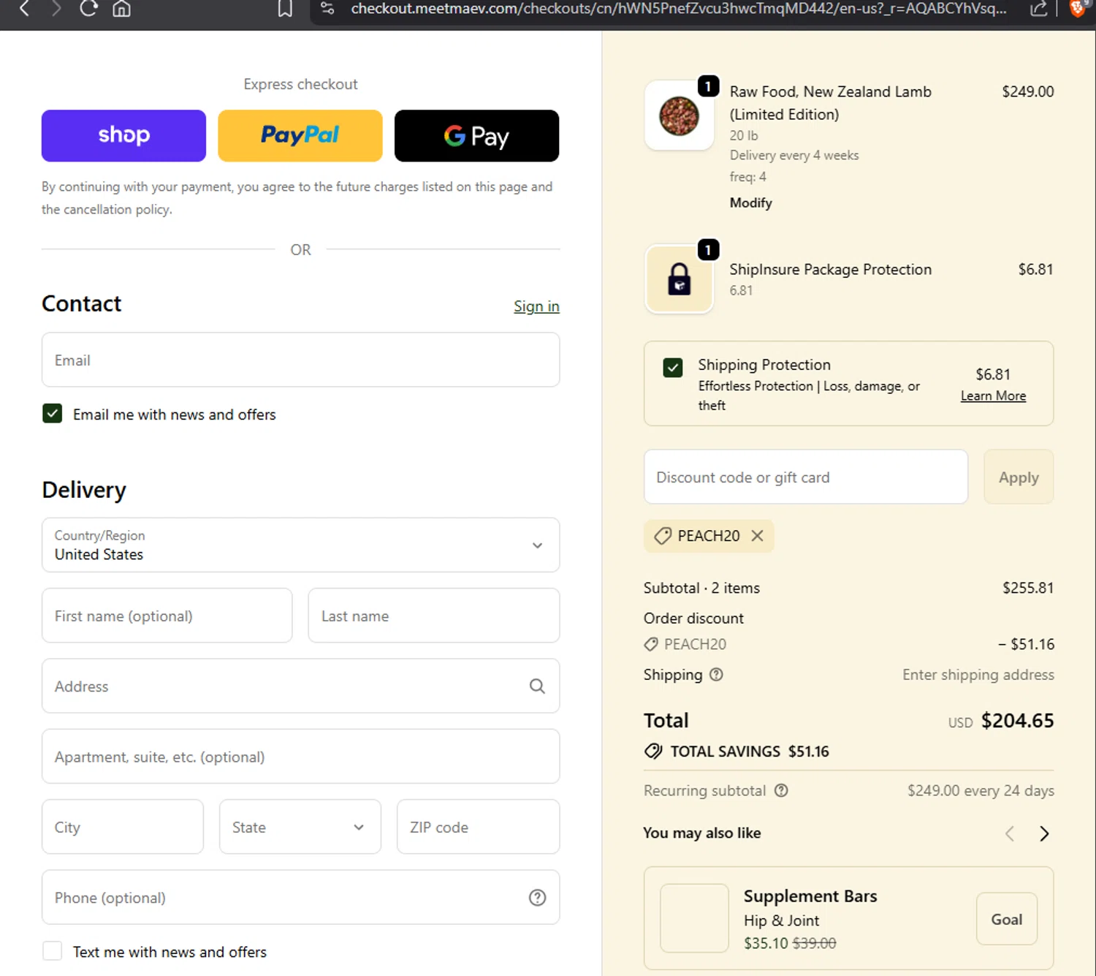The image size is (1096, 976).
Task: Click the "Enter shipping address" text
Action: click(x=978, y=675)
